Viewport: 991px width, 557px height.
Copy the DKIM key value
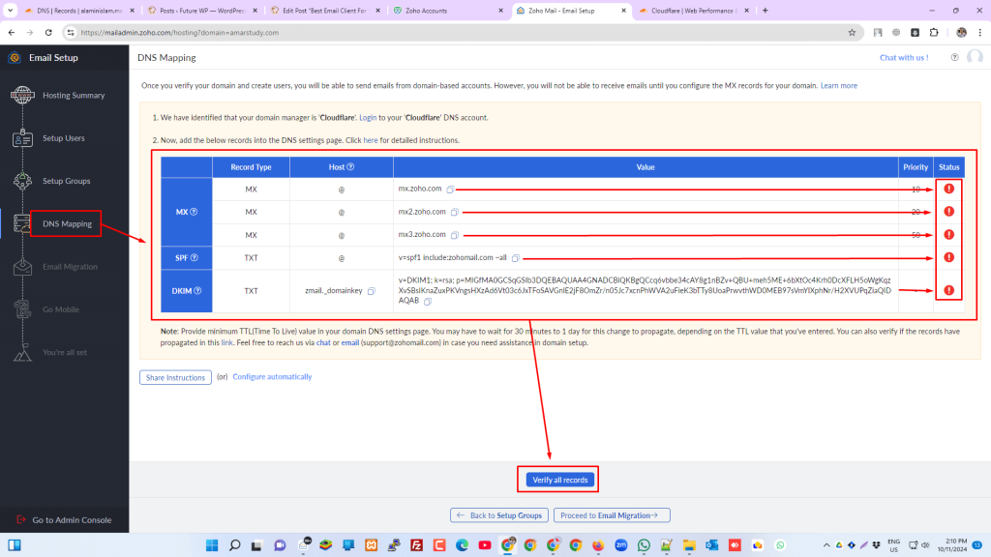(428, 302)
